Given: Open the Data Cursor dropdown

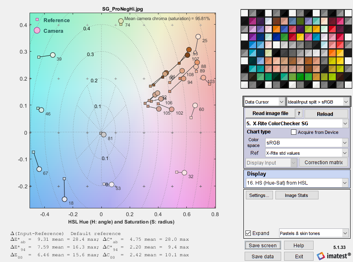Looking at the screenshot, I should coord(264,101).
